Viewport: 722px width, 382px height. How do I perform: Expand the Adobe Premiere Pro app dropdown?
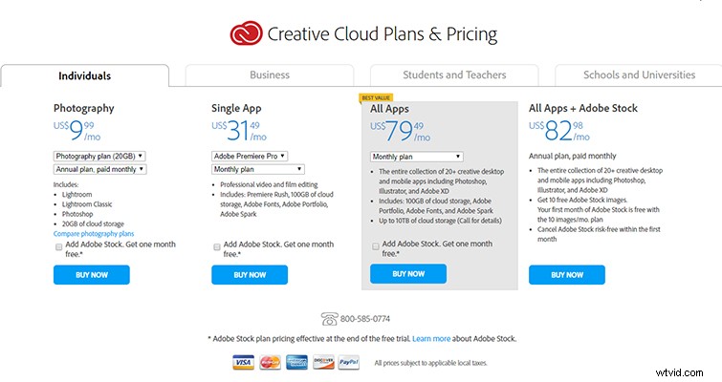coord(249,156)
